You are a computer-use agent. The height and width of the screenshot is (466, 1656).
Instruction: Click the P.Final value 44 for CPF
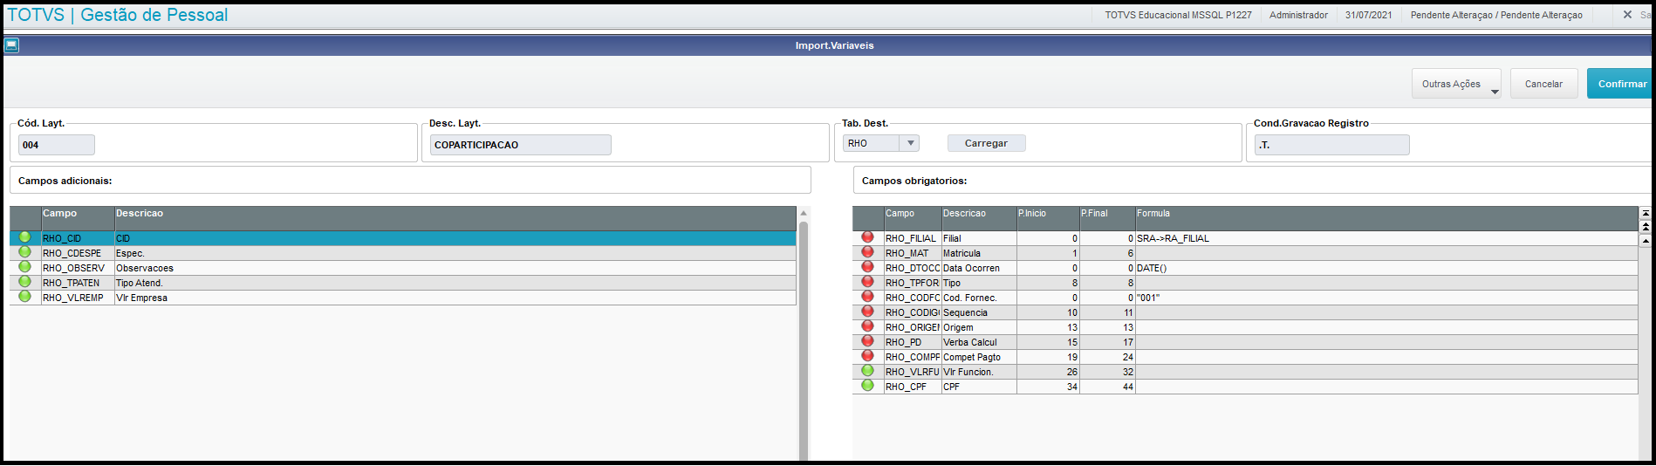1107,387
